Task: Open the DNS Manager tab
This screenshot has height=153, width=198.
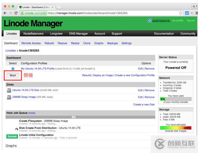Action: [79, 34]
